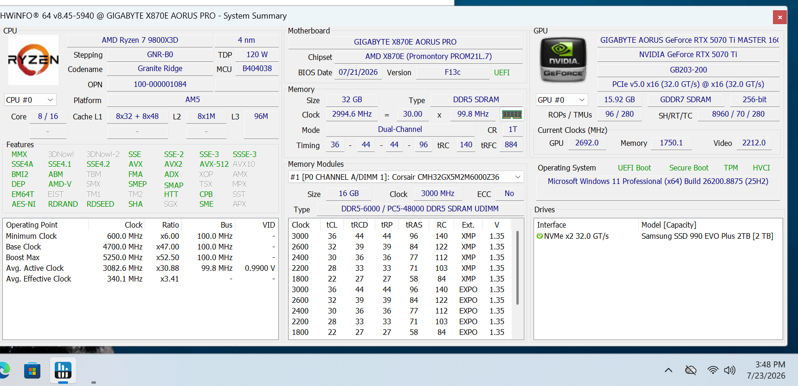The width and height of the screenshot is (798, 386).
Task: Click the BIOS version F13c field
Action: click(x=453, y=72)
